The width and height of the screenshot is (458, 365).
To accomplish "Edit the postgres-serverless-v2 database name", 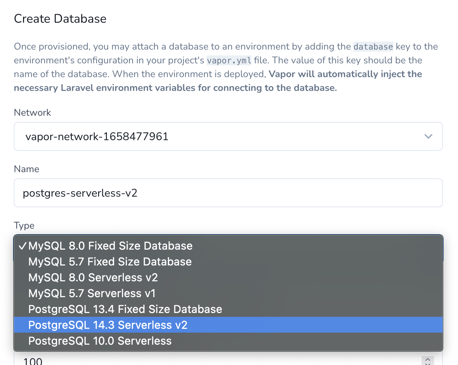I will pos(80,193).
